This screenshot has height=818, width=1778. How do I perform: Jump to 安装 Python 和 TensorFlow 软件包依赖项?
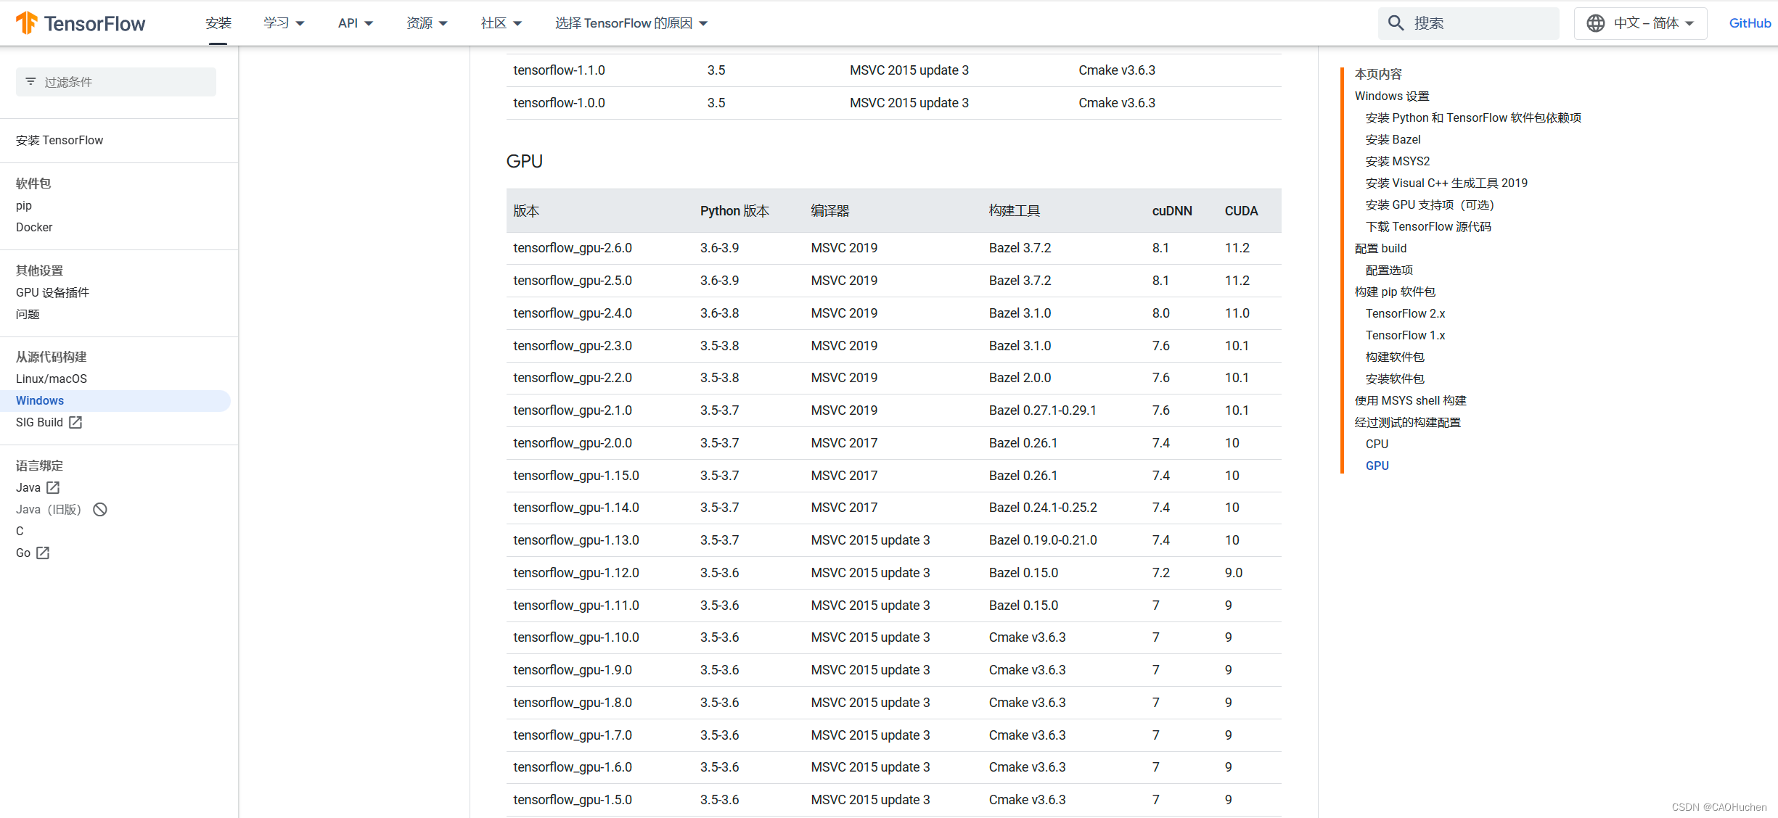(x=1472, y=117)
